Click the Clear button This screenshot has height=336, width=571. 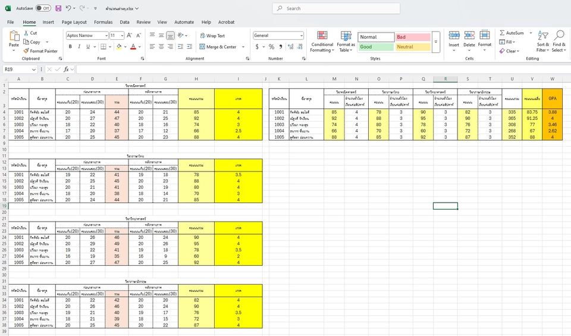point(510,51)
